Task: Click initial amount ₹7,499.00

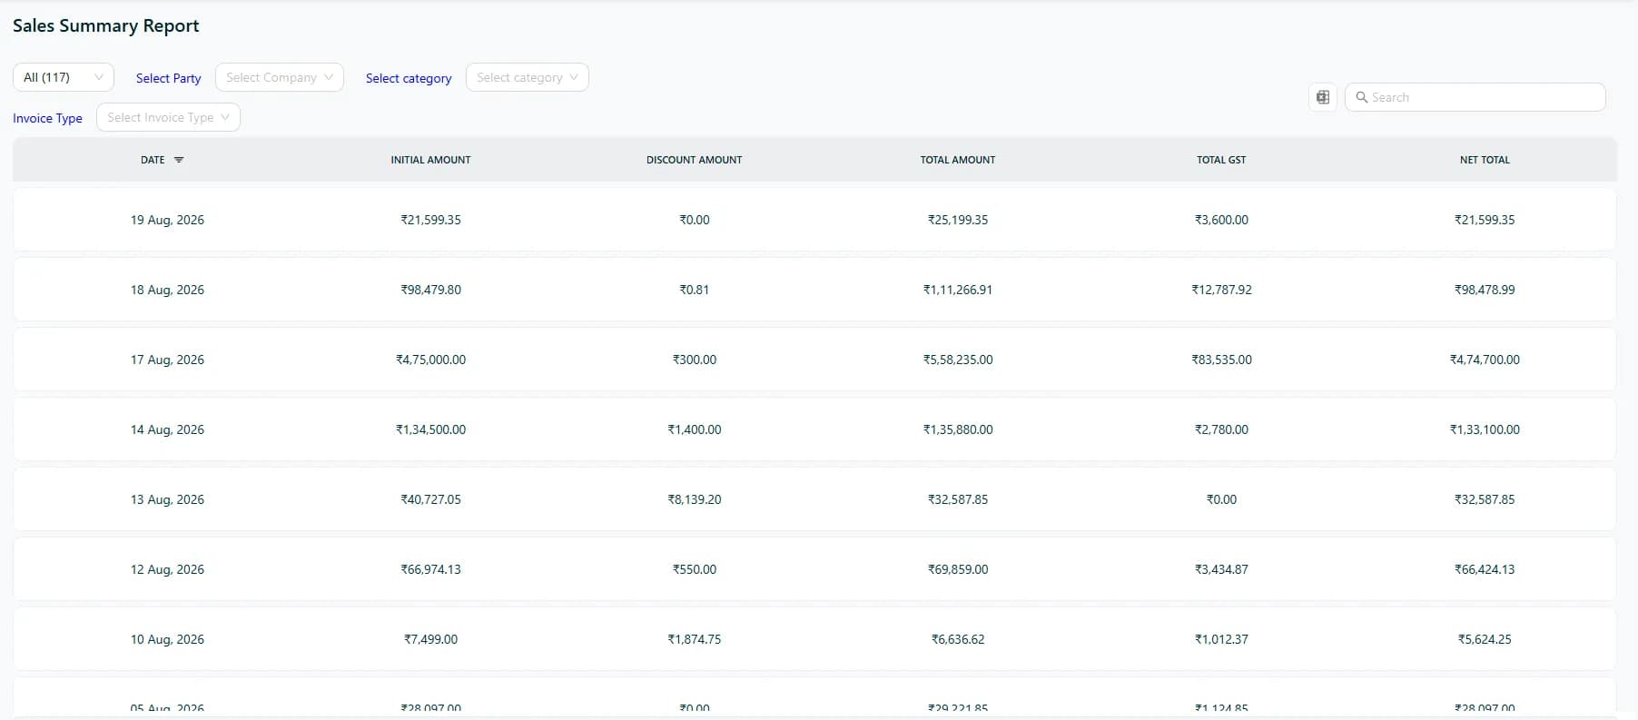Action: pyautogui.click(x=430, y=639)
